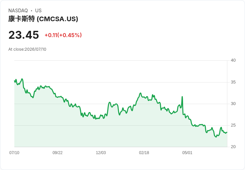Click the price change +0.11(+0.45%)
The height and width of the screenshot is (170, 245).
[x=63, y=35]
